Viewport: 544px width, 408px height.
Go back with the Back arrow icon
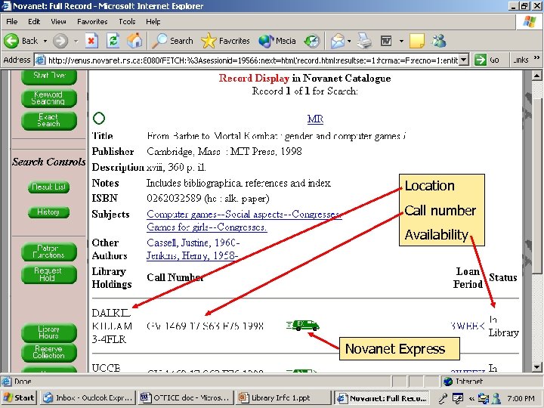coord(11,41)
